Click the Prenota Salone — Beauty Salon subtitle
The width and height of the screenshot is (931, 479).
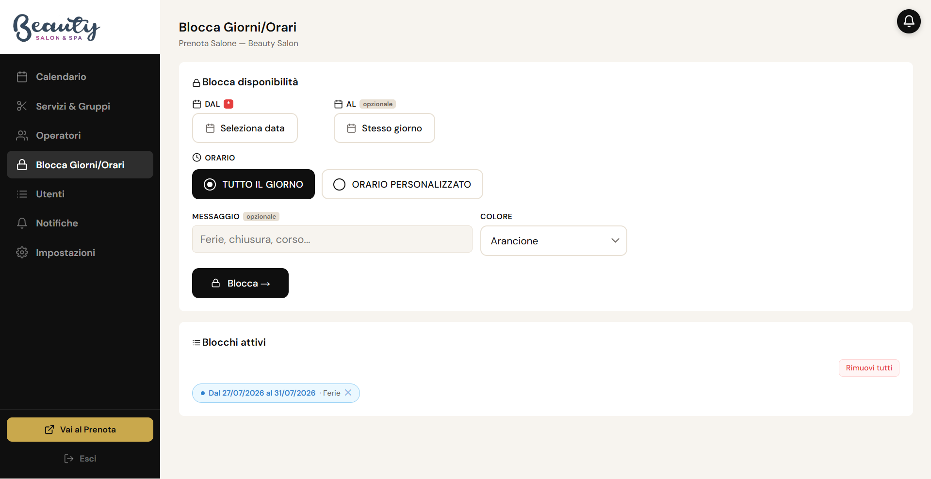[x=238, y=43]
